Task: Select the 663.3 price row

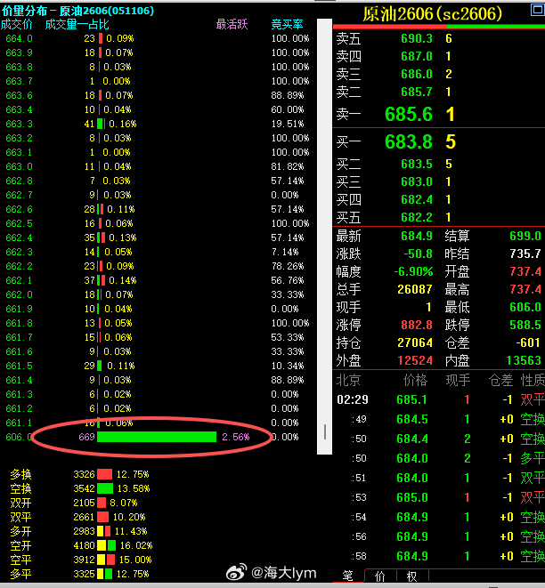Action: point(158,124)
